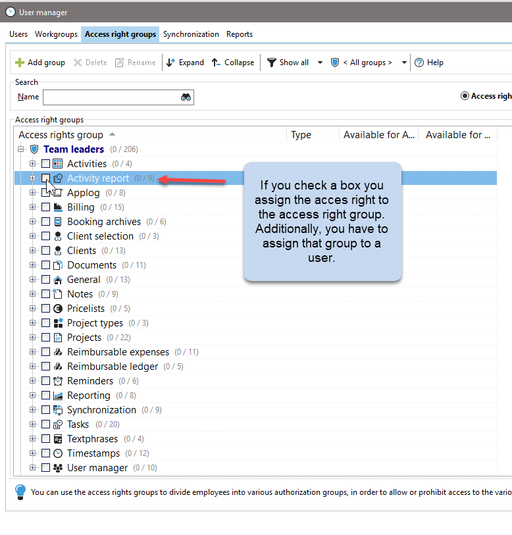512x535 pixels.
Task: Open the Synchronization tab
Action: point(191,34)
